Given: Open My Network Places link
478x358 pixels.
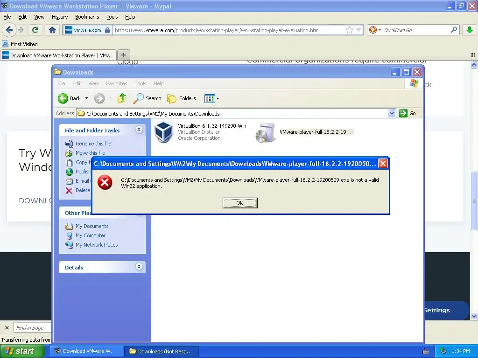Looking at the screenshot, I should (96, 245).
